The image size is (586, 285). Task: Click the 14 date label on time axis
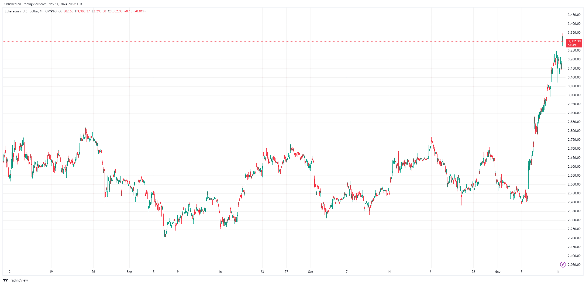pos(389,272)
